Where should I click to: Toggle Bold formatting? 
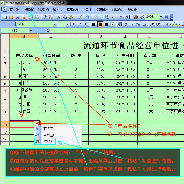(74, 24)
